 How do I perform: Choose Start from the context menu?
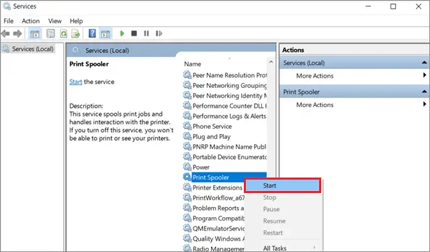pyautogui.click(x=282, y=186)
